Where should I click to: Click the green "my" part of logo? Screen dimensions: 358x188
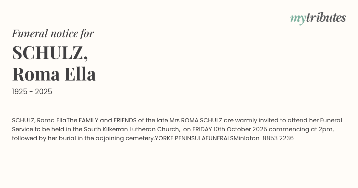click(x=298, y=19)
